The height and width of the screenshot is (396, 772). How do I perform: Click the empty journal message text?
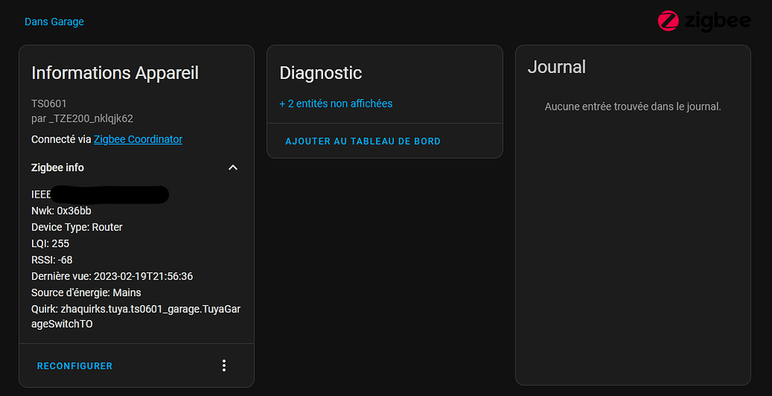point(633,107)
